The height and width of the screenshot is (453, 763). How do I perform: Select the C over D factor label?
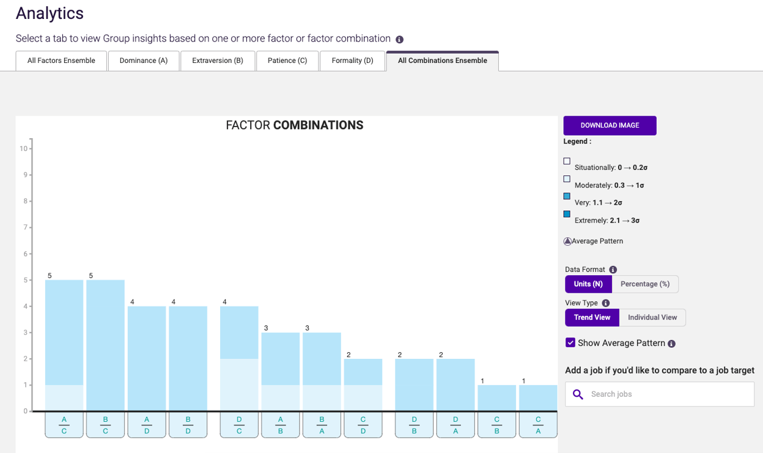click(363, 425)
